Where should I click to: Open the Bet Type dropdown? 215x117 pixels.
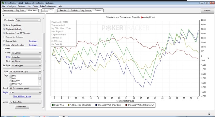(x=26, y=66)
